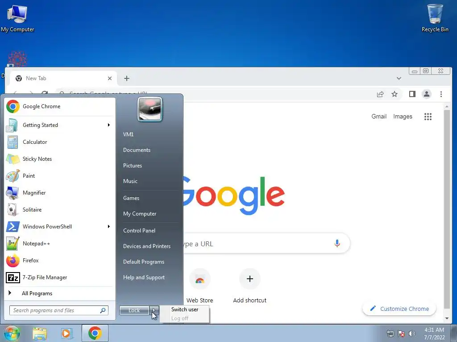Launch Calculator from Start menu
The image size is (457, 342).
[x=59, y=142]
